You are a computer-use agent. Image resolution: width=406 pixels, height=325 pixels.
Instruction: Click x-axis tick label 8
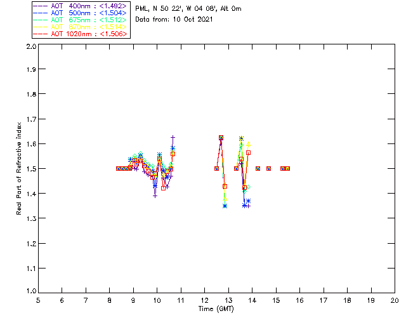(110, 300)
